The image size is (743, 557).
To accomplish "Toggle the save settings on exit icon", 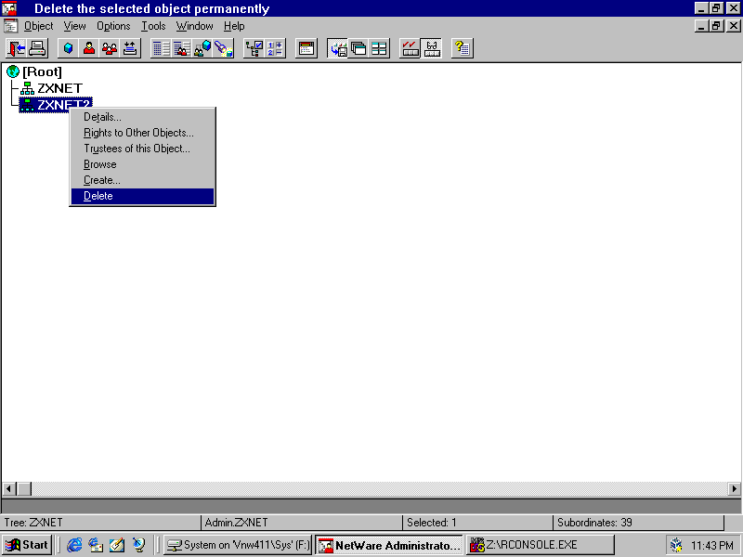I will click(x=338, y=48).
